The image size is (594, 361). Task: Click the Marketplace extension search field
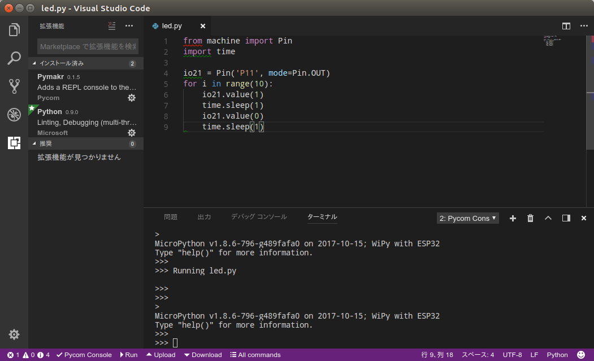(x=88, y=46)
